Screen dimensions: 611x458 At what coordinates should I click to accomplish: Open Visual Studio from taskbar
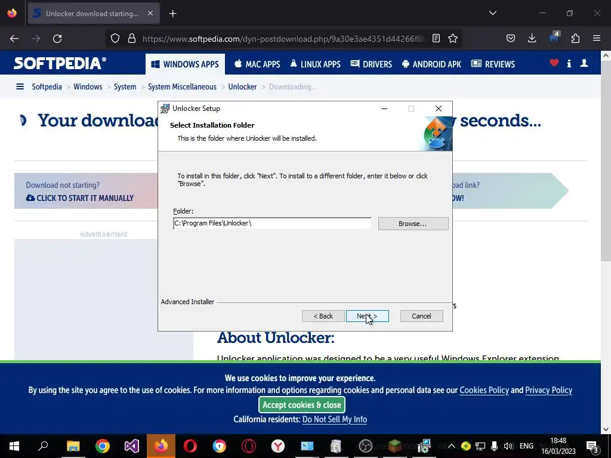click(x=132, y=446)
